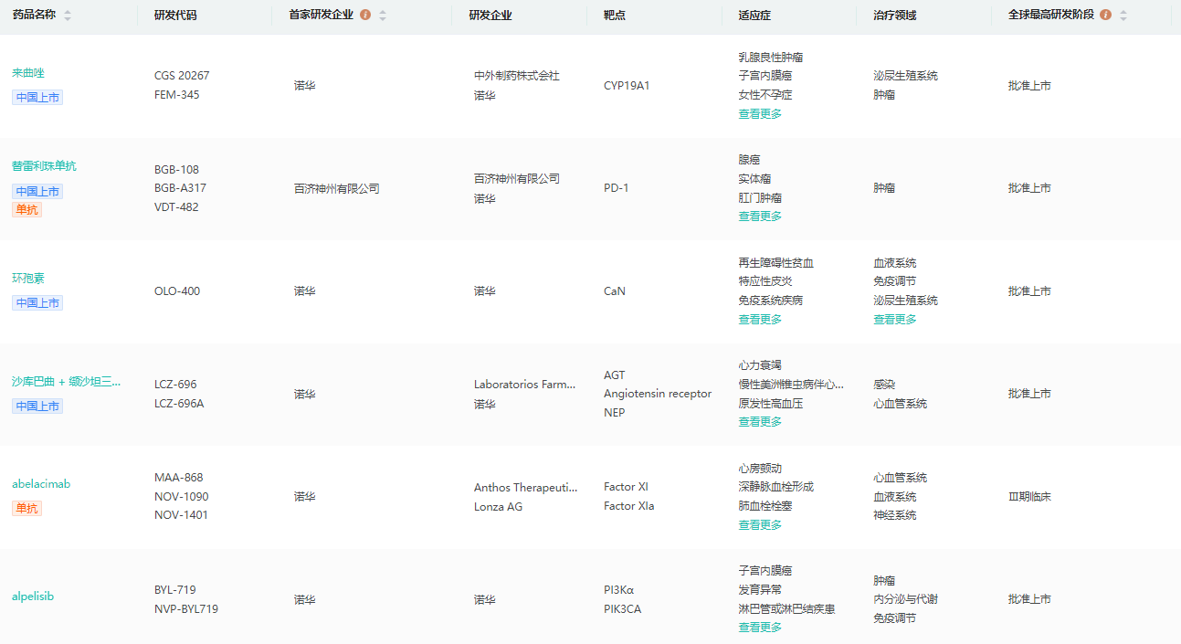Click Laboratorios Farm... company
The height and width of the screenshot is (644, 1181).
pos(525,385)
